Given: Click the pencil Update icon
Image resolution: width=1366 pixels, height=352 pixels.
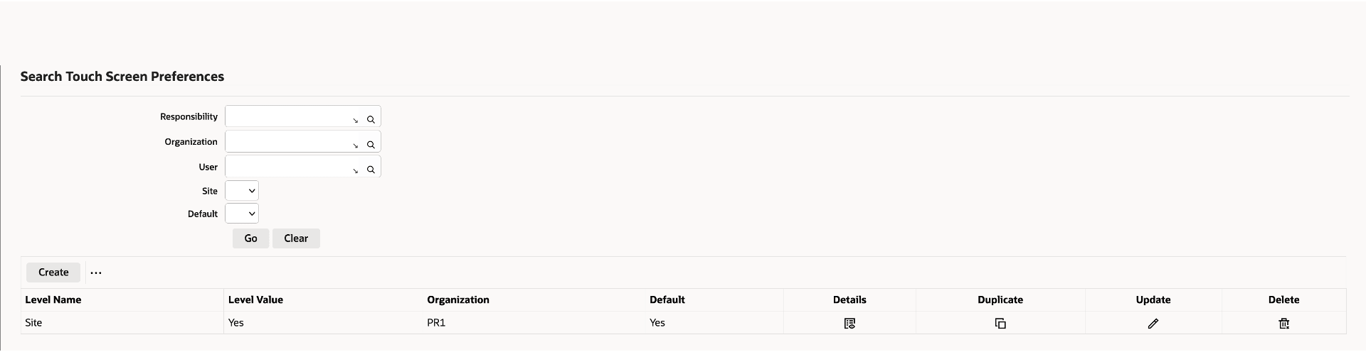Looking at the screenshot, I should (x=1153, y=324).
